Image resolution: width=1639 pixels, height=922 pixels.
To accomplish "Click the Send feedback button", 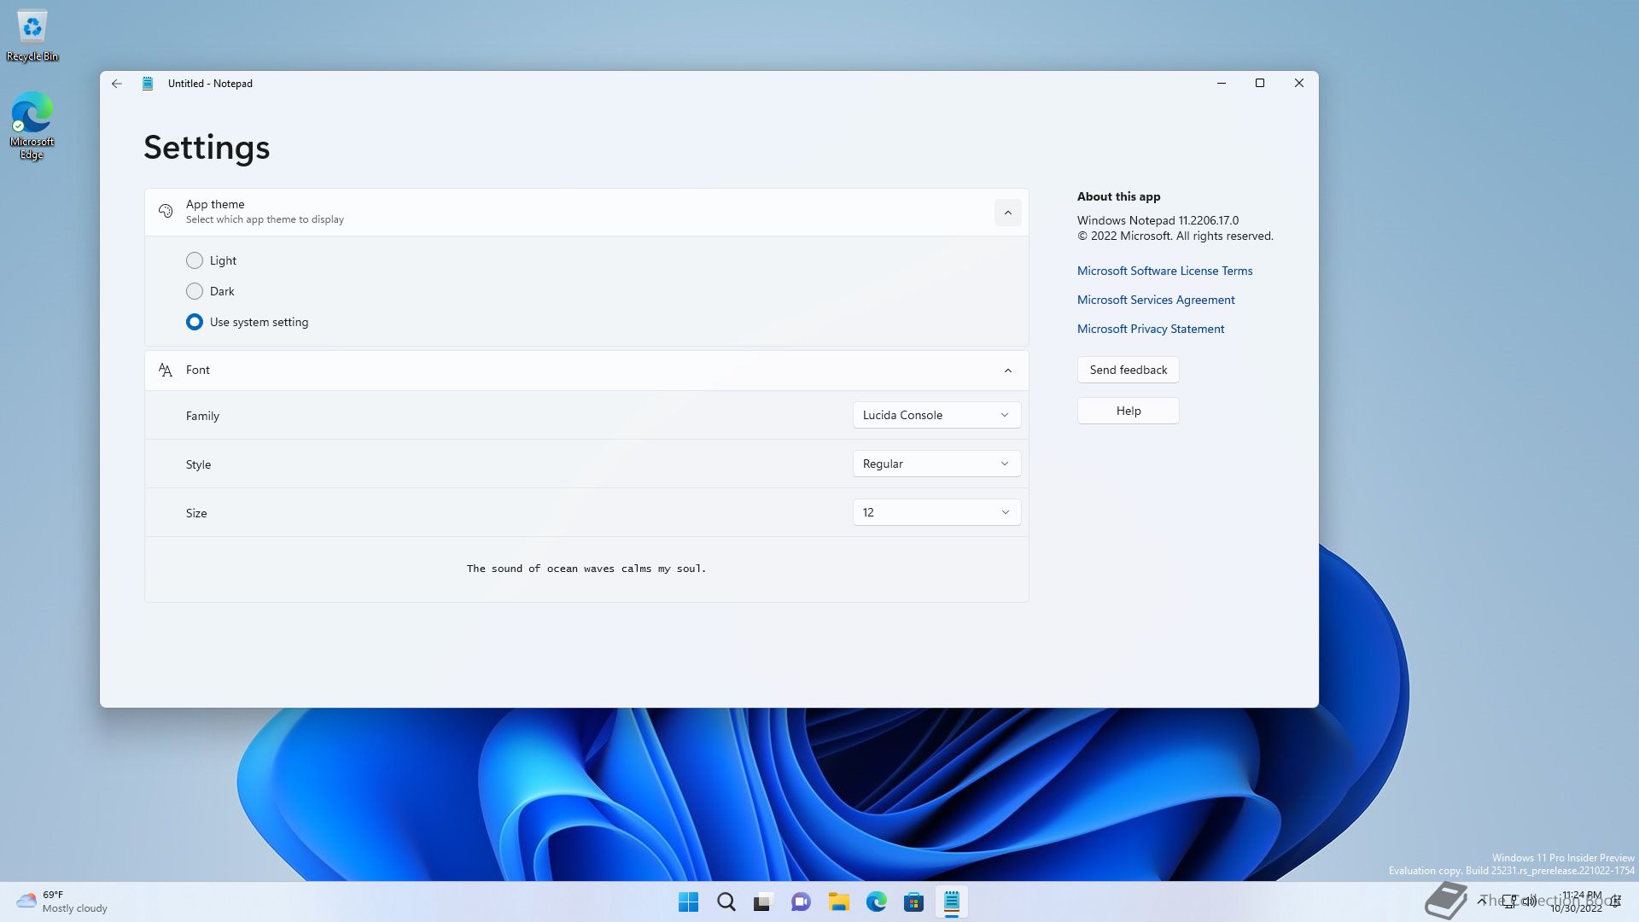I will point(1128,370).
